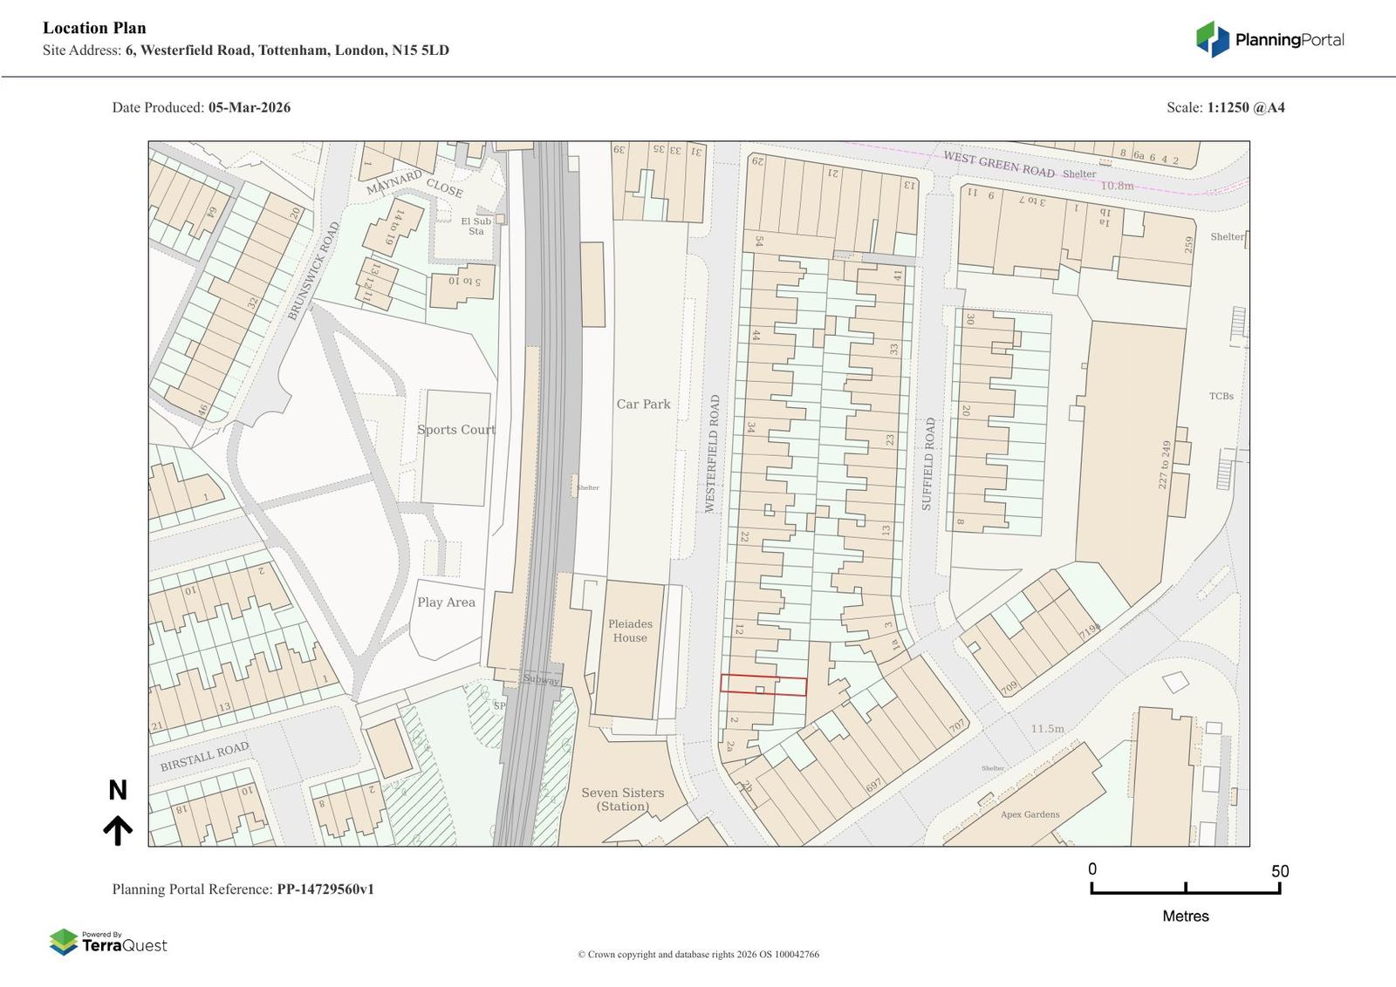Click the PlanningPortal logo icon
1396x987 pixels.
[x=1212, y=39]
